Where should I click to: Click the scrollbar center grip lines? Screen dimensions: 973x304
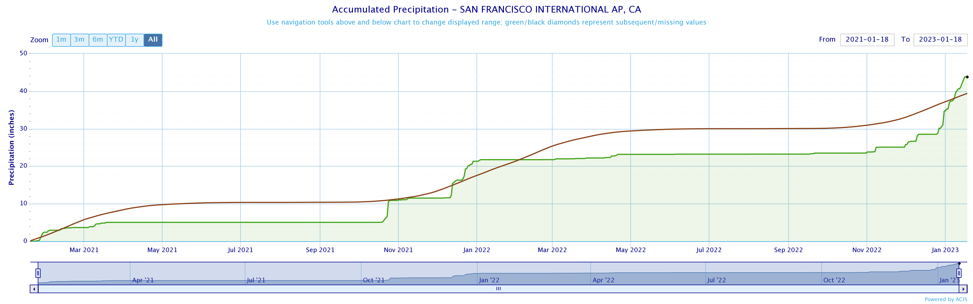[498, 289]
